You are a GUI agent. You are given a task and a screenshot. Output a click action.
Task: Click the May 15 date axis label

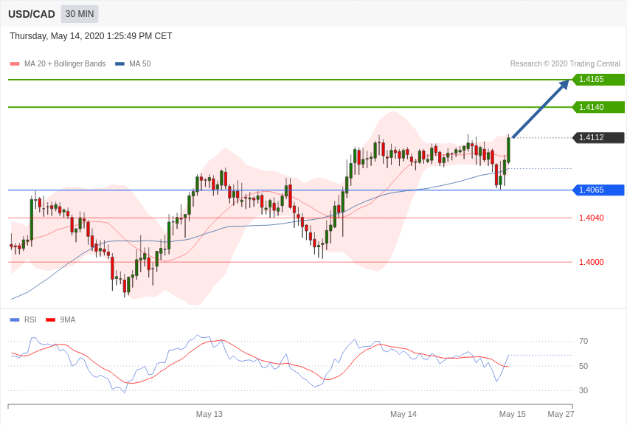click(512, 414)
